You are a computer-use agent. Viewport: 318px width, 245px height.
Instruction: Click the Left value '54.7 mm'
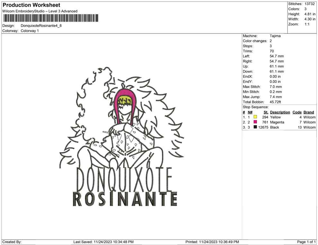point(277,56)
